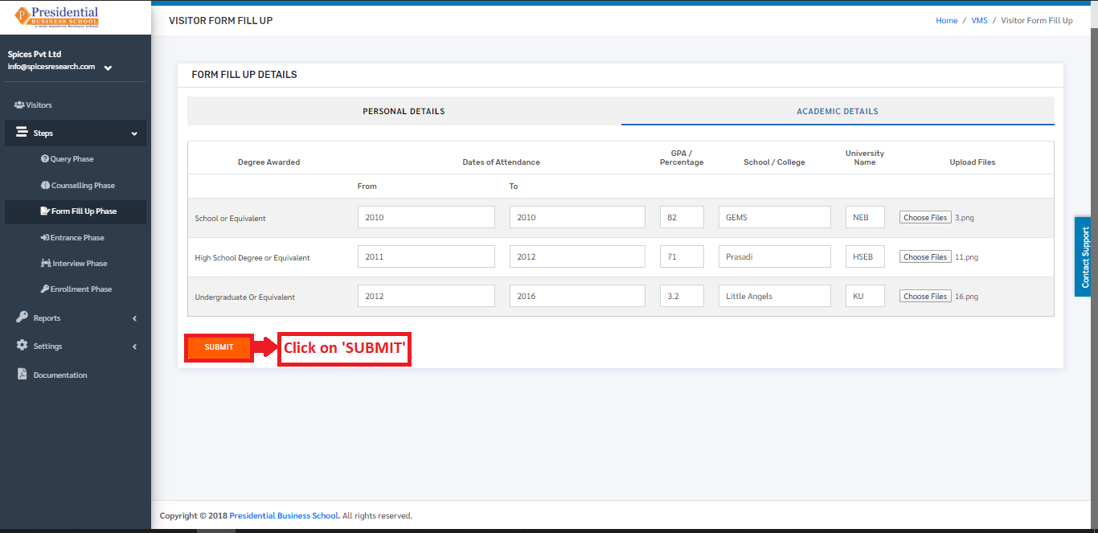Switch to the Academic Details tab

click(838, 111)
